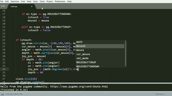Click 'Line 34, Column 45' status text

click(x=14, y=94)
